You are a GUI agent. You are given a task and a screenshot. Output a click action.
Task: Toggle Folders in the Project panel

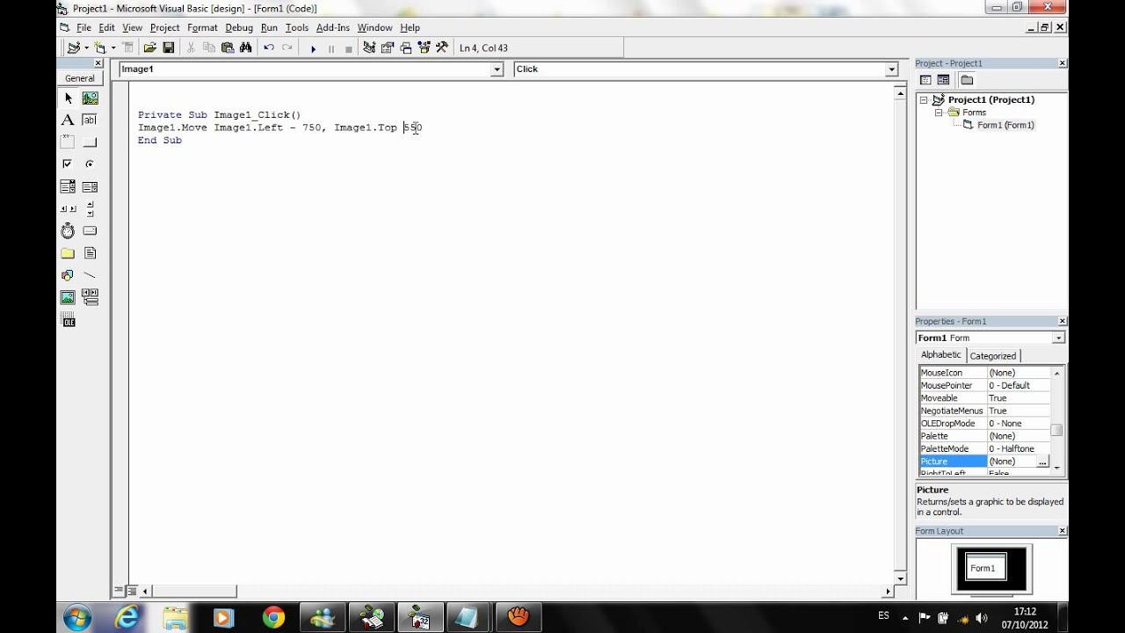pyautogui.click(x=966, y=80)
